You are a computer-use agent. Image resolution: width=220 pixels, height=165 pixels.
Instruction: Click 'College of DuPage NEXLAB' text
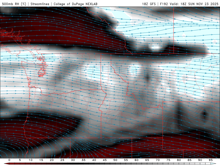coord(75,4)
